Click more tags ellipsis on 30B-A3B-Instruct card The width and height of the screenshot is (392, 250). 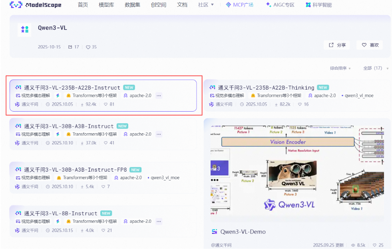click(x=159, y=134)
